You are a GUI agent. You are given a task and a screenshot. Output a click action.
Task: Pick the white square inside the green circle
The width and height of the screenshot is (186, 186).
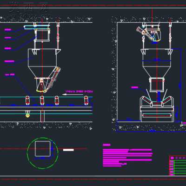pyautogui.click(x=43, y=149)
